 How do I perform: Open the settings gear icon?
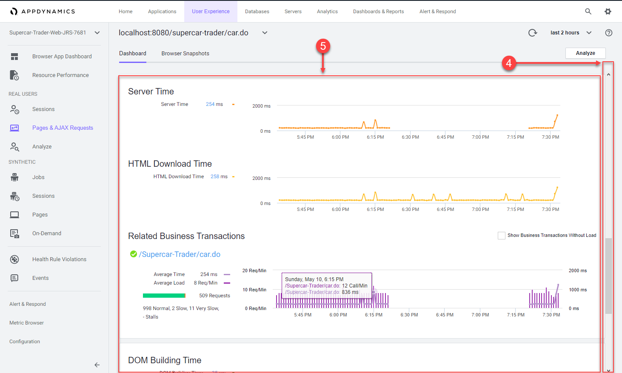(x=608, y=11)
